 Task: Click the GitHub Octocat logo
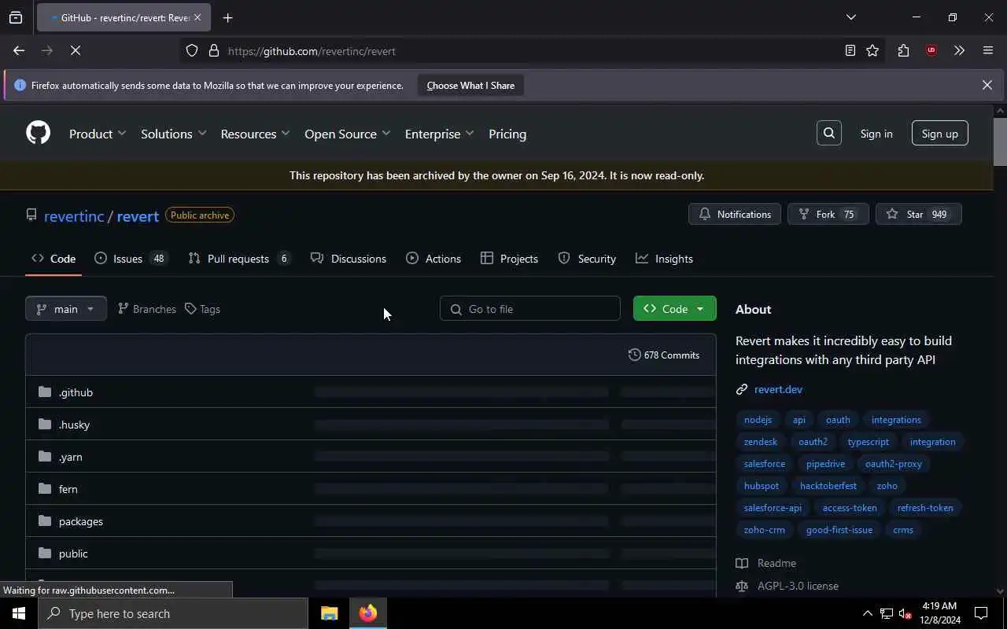point(38,133)
